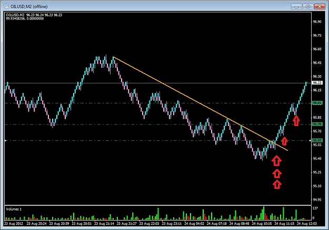Screen dimensions: 329x230
Task: Click price scale value 95.40
Action: [317, 159]
